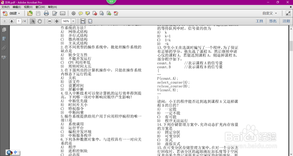The image size is (293, 156).
Task: Click answer text "屏蔽中断"
Action: [x=76, y=89]
